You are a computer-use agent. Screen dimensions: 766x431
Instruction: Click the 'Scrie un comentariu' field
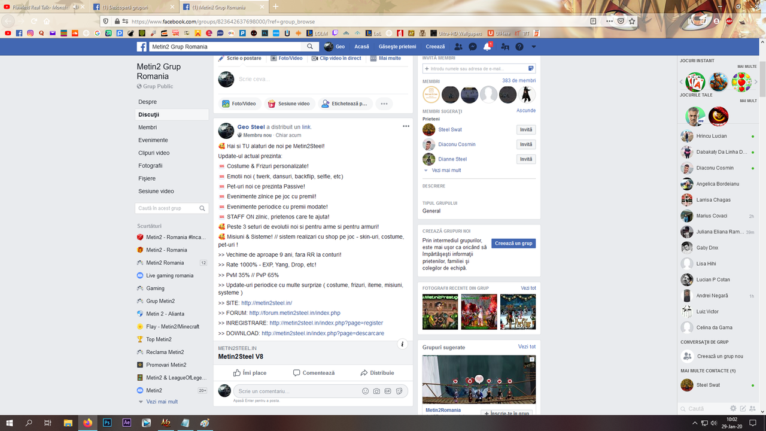(x=321, y=391)
